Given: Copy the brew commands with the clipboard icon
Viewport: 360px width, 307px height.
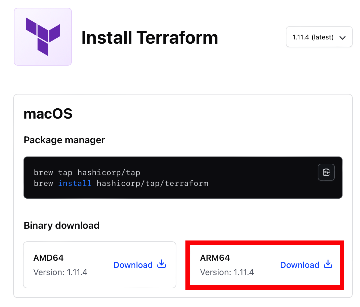Looking at the screenshot, I should (x=326, y=172).
